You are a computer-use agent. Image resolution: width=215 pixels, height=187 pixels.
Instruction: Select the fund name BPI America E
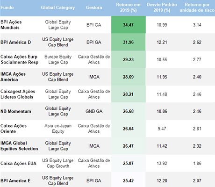click(15, 181)
